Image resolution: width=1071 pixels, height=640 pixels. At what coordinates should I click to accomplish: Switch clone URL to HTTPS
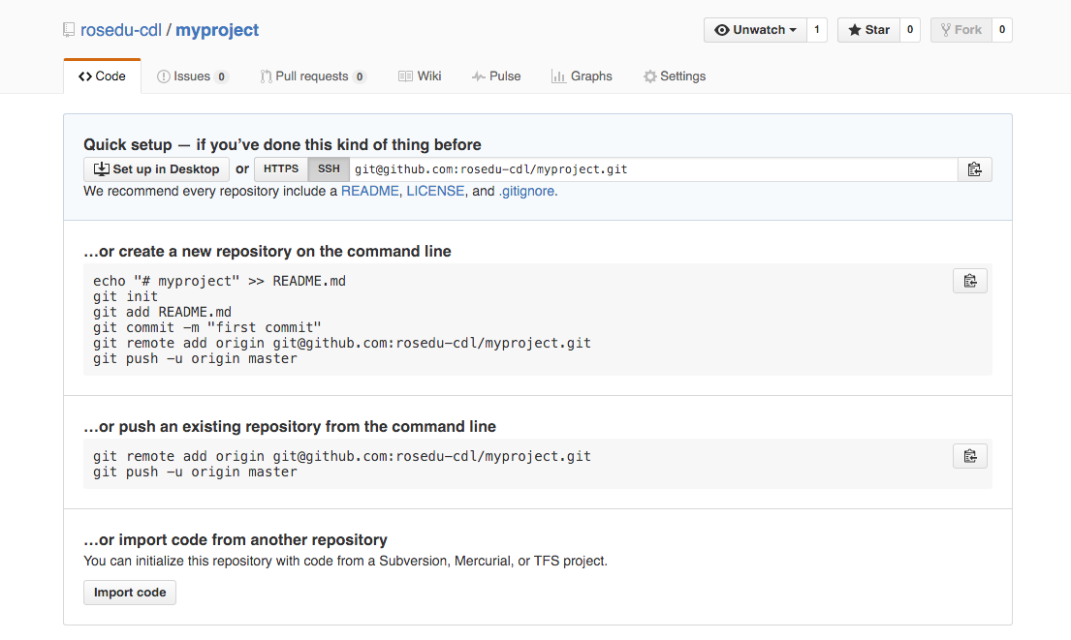click(x=281, y=169)
